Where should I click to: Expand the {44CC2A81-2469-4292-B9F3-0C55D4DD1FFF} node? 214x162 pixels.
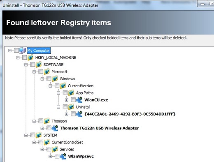coord(67,114)
